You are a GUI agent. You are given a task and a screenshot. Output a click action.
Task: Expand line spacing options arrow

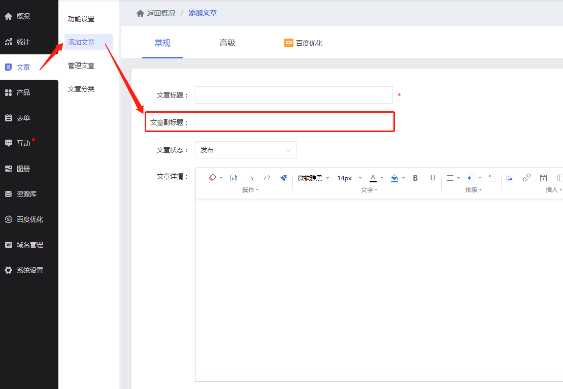click(x=480, y=178)
